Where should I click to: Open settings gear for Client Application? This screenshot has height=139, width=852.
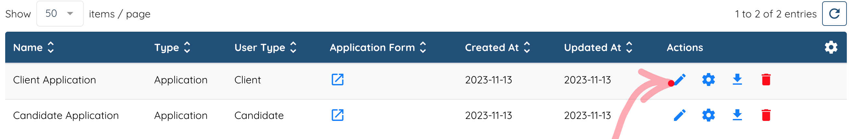click(709, 80)
